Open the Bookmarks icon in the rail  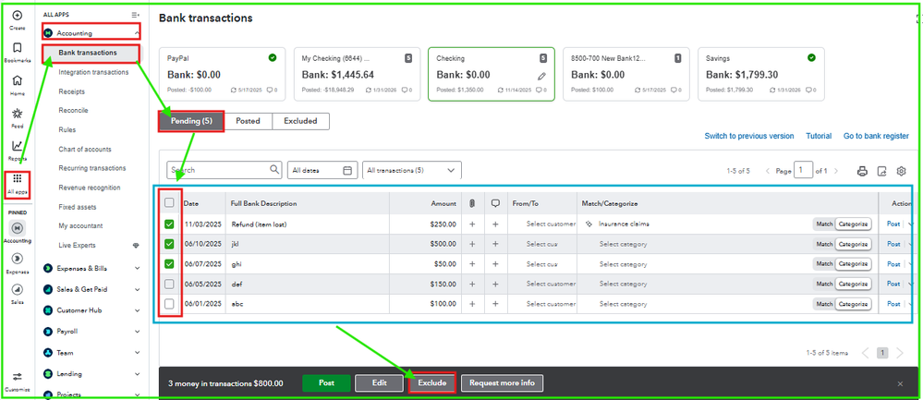(x=17, y=48)
